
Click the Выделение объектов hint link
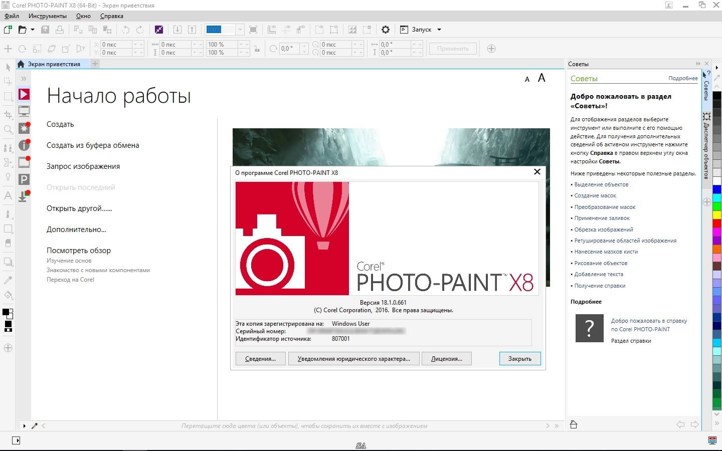pyautogui.click(x=601, y=184)
